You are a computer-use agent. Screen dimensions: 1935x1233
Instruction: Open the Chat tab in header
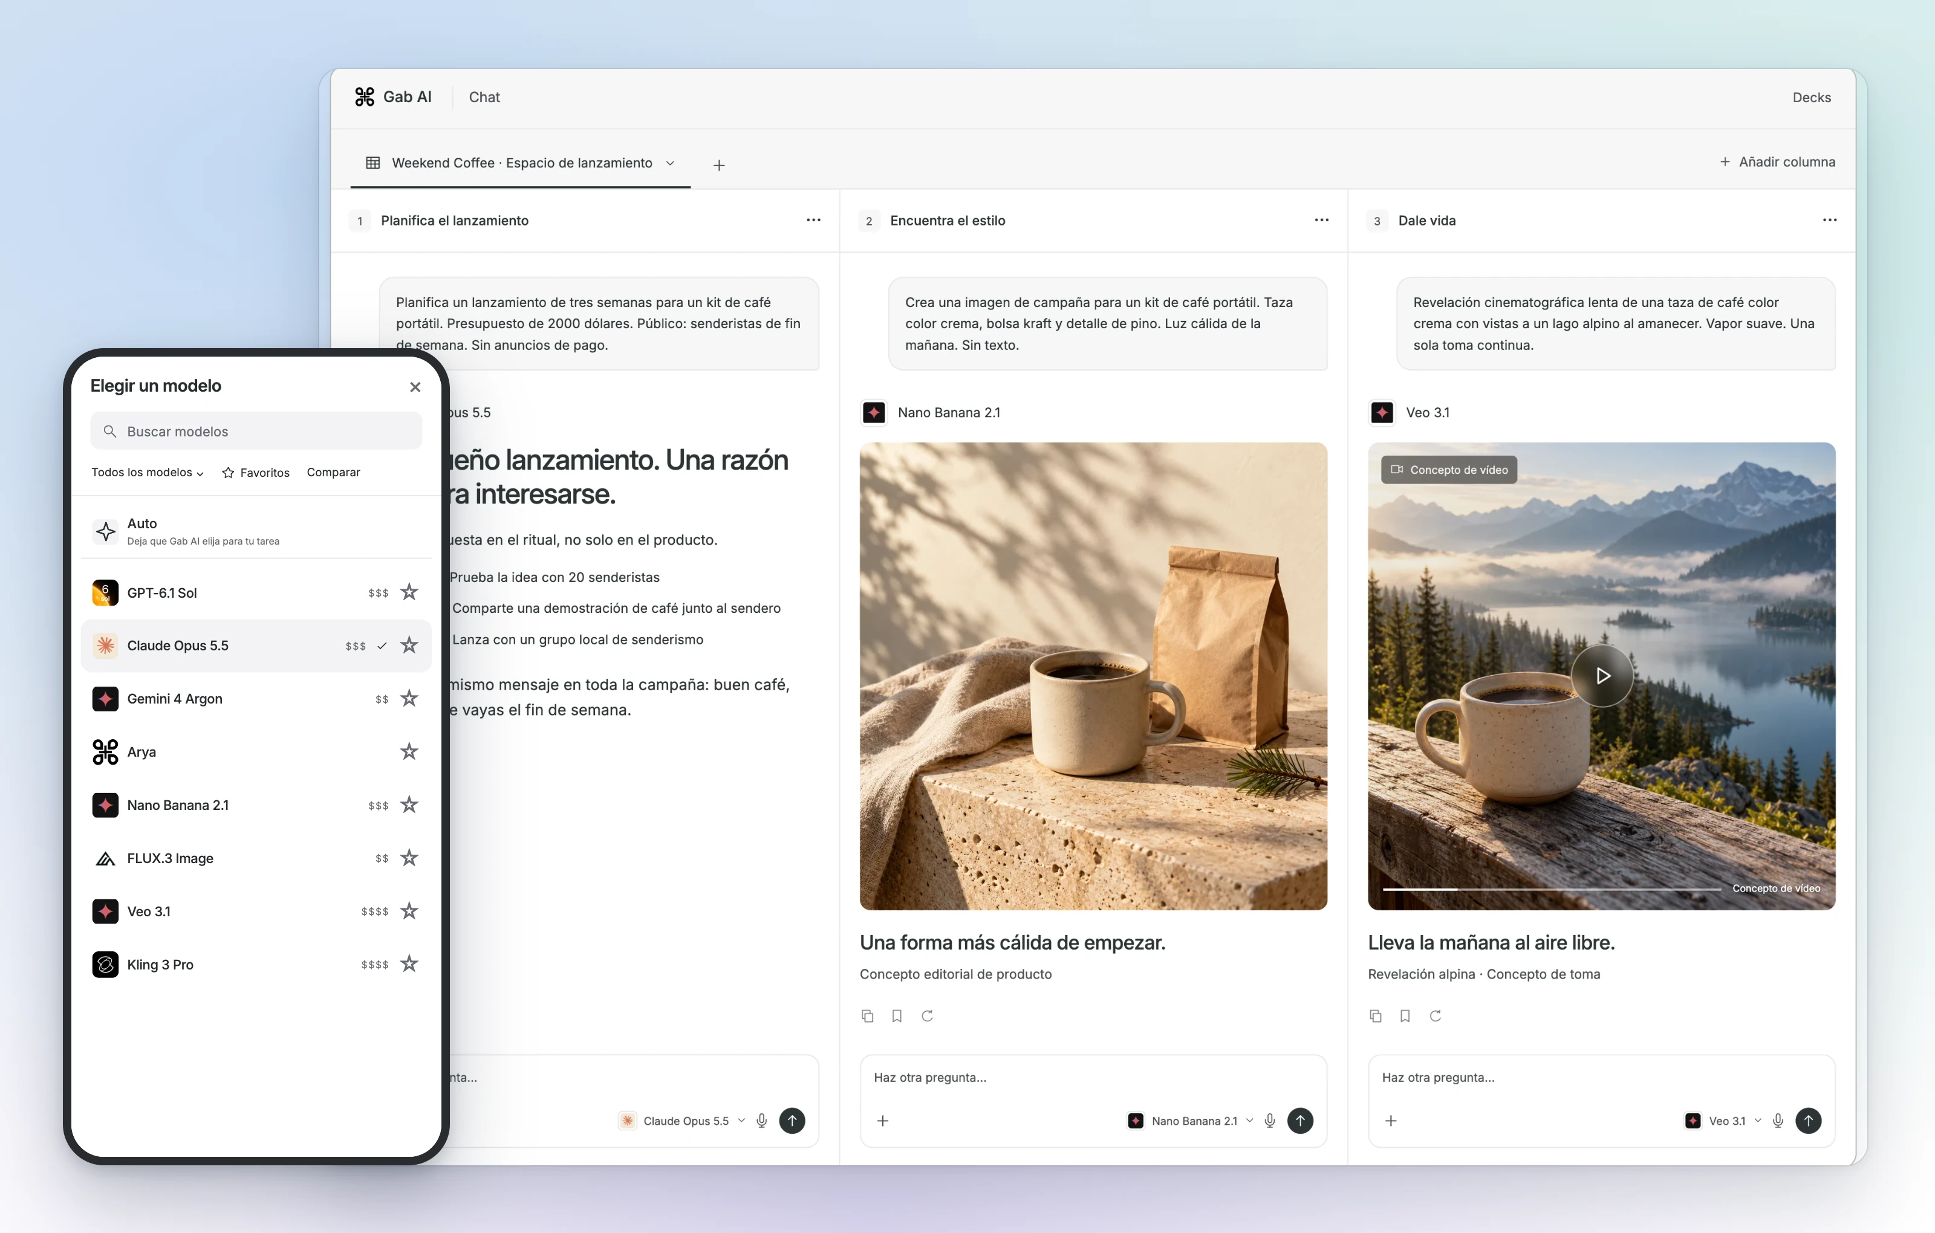tap(484, 97)
